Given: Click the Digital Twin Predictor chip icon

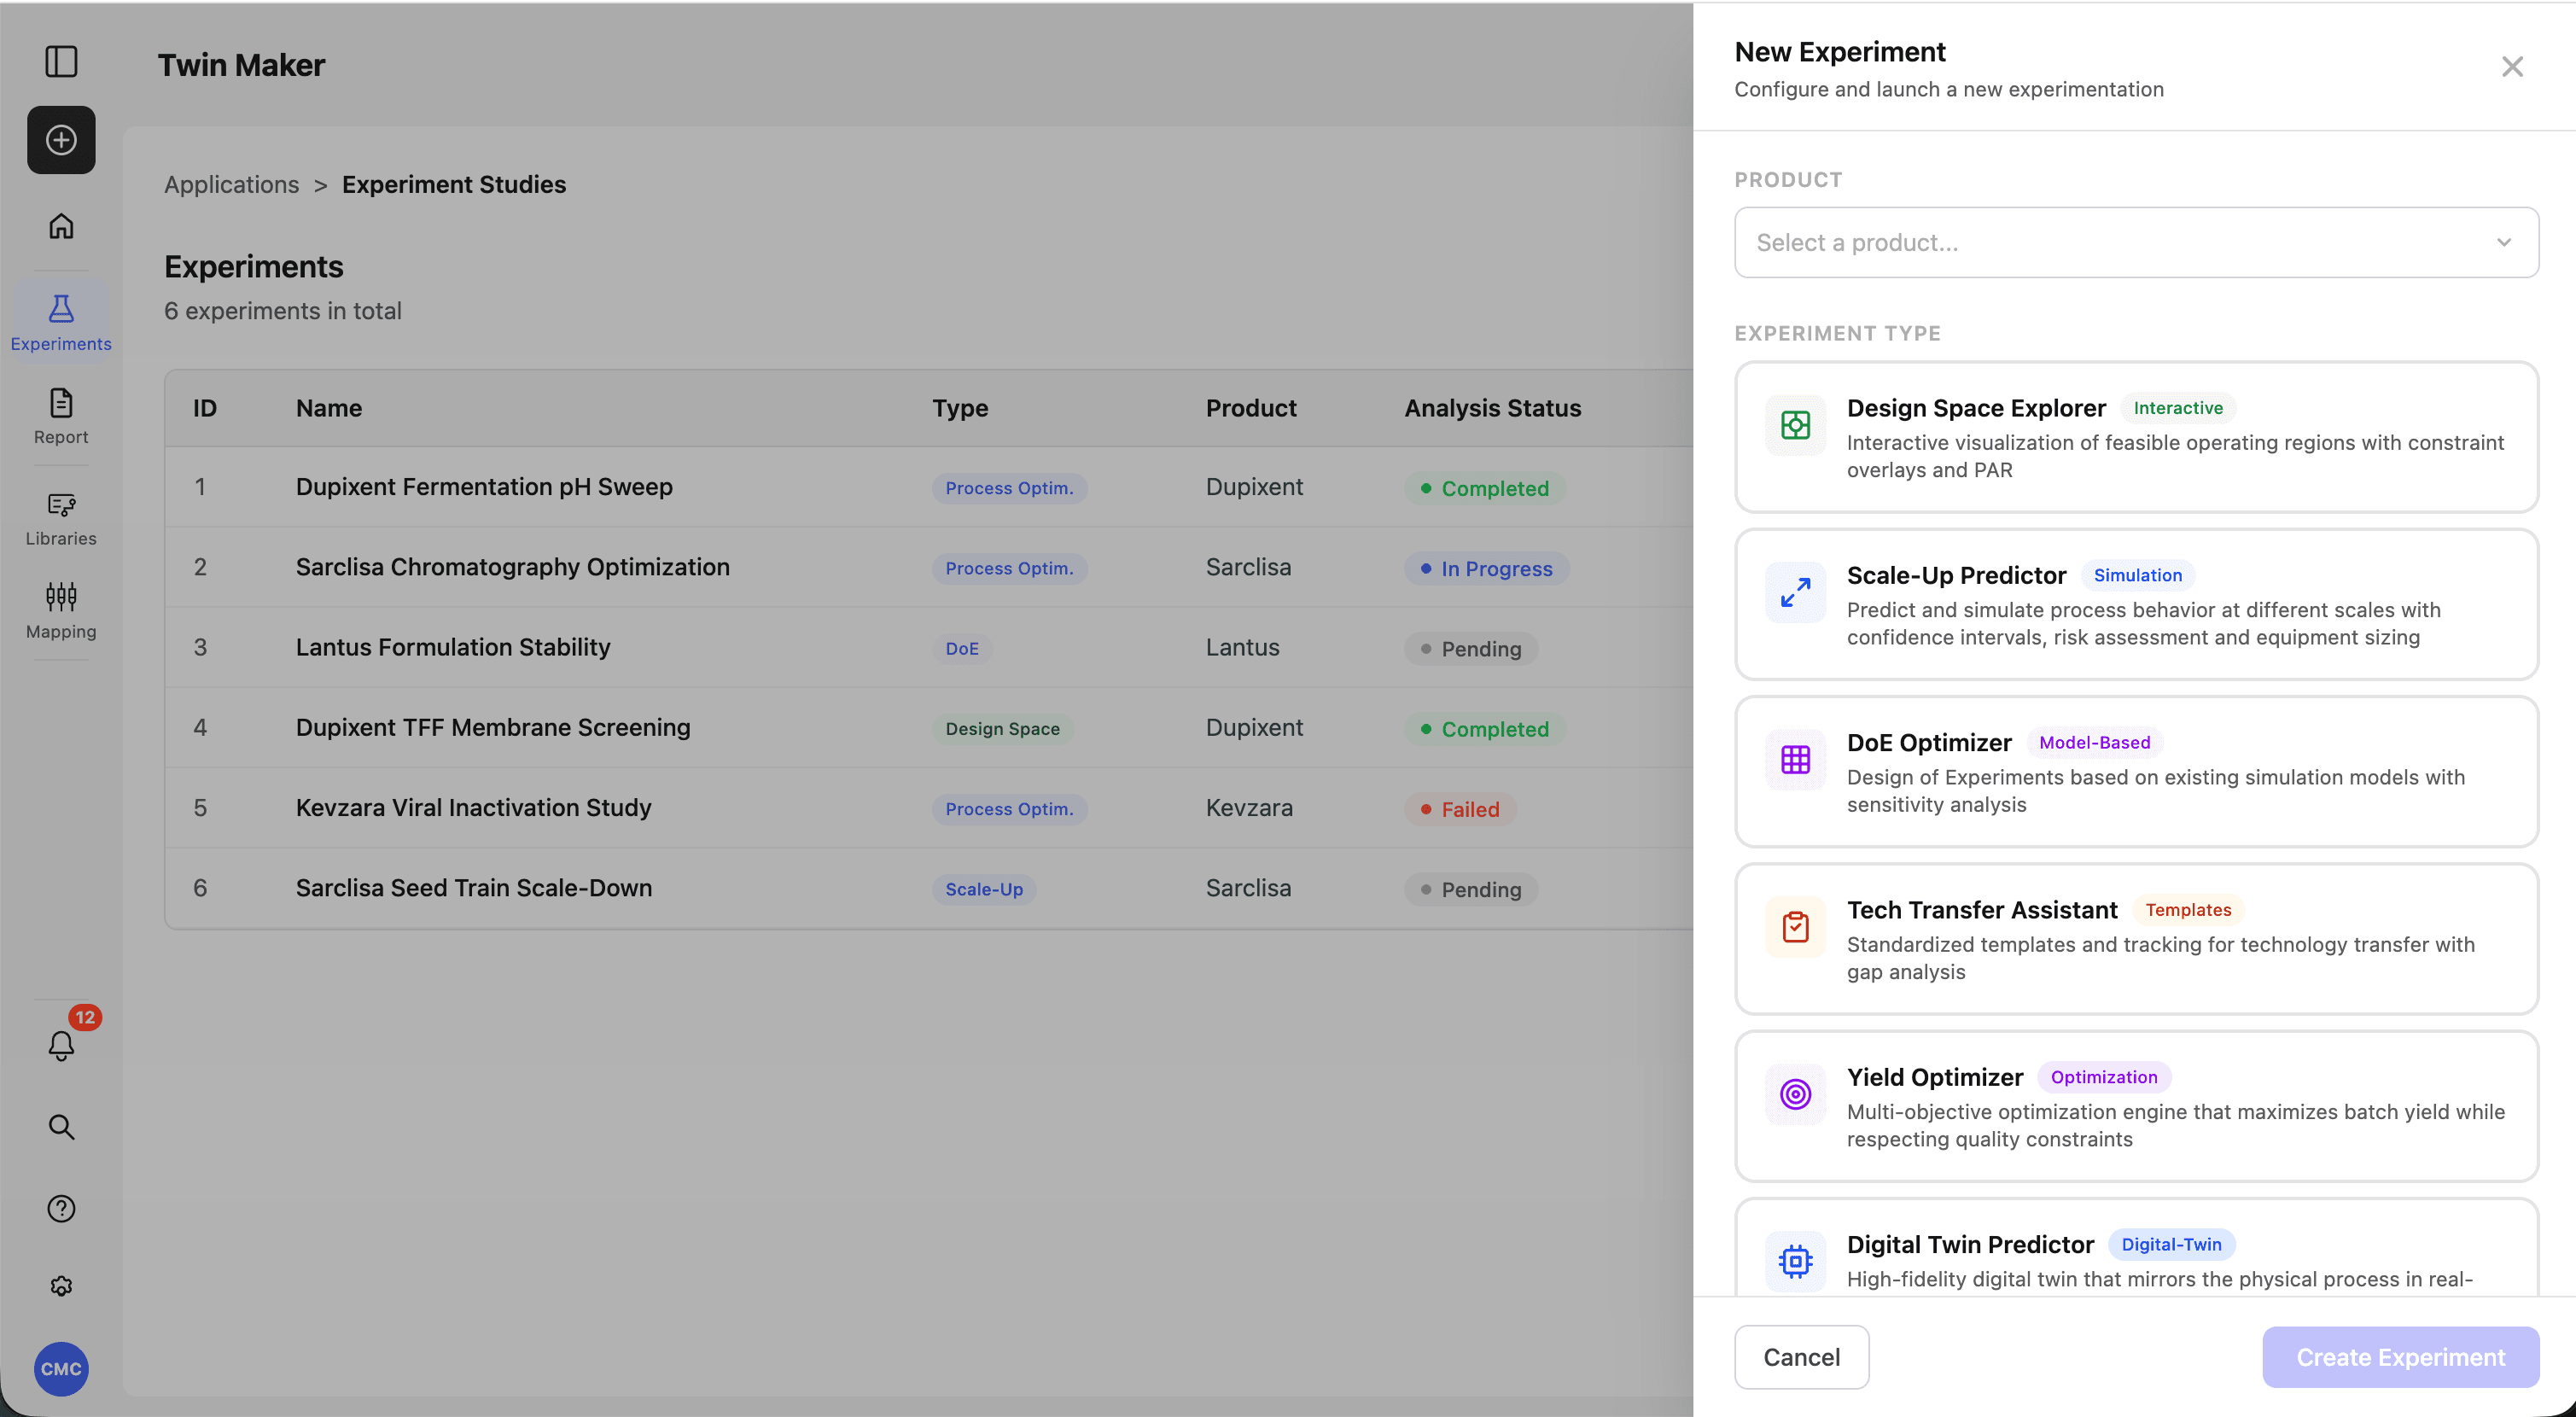Looking at the screenshot, I should [1795, 1261].
